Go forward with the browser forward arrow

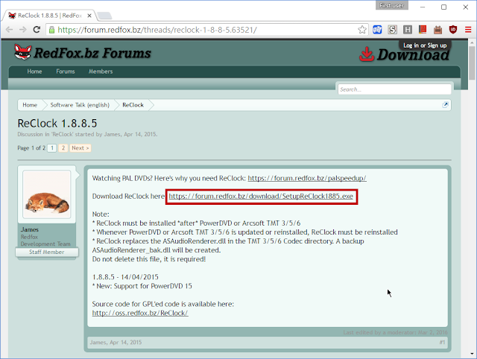[x=23, y=30]
